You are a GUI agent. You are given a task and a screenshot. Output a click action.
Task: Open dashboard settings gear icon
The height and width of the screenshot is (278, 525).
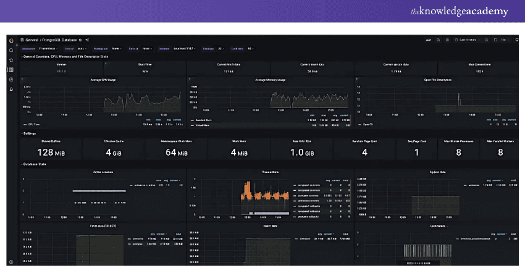[448, 39]
